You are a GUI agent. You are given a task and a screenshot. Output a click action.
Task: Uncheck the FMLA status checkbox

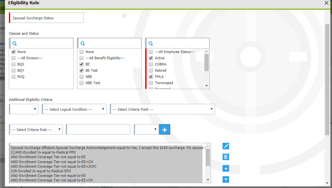tap(151, 77)
